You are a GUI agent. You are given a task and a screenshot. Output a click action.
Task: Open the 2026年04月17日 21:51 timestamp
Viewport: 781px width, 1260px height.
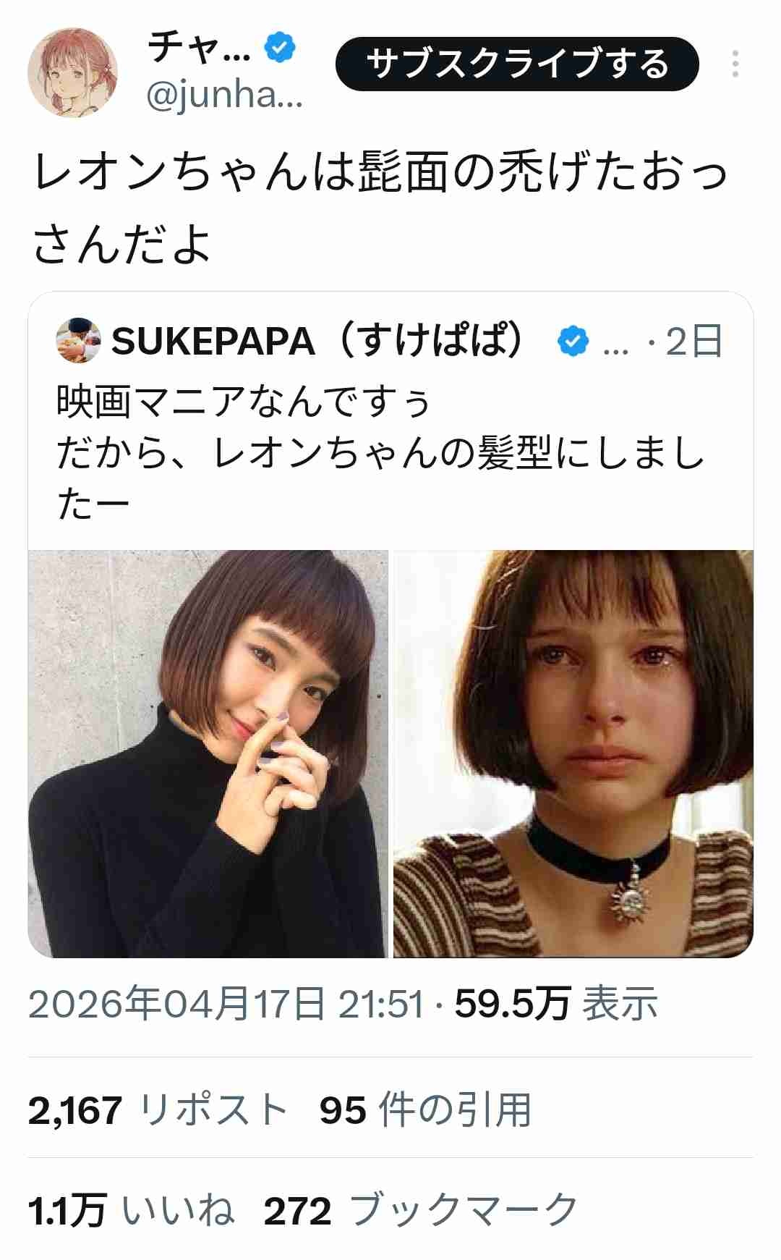(226, 1004)
